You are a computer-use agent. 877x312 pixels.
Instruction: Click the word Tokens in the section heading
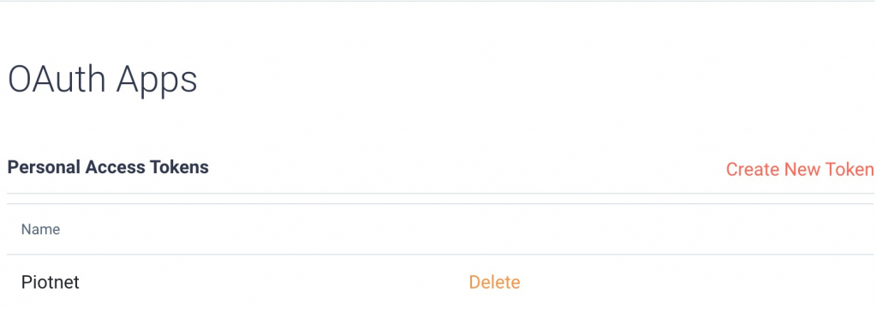tap(181, 167)
